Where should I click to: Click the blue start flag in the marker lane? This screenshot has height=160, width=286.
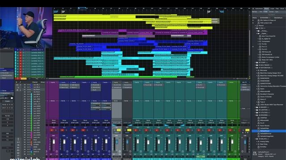(x=56, y=12)
